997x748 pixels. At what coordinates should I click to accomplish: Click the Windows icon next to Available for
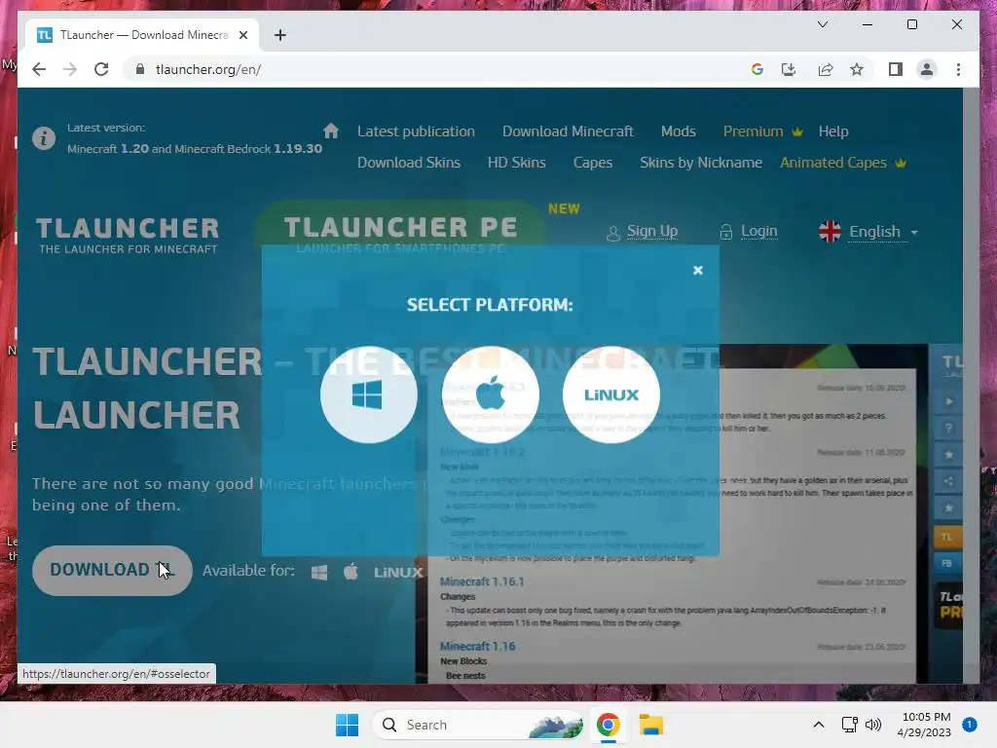click(319, 573)
